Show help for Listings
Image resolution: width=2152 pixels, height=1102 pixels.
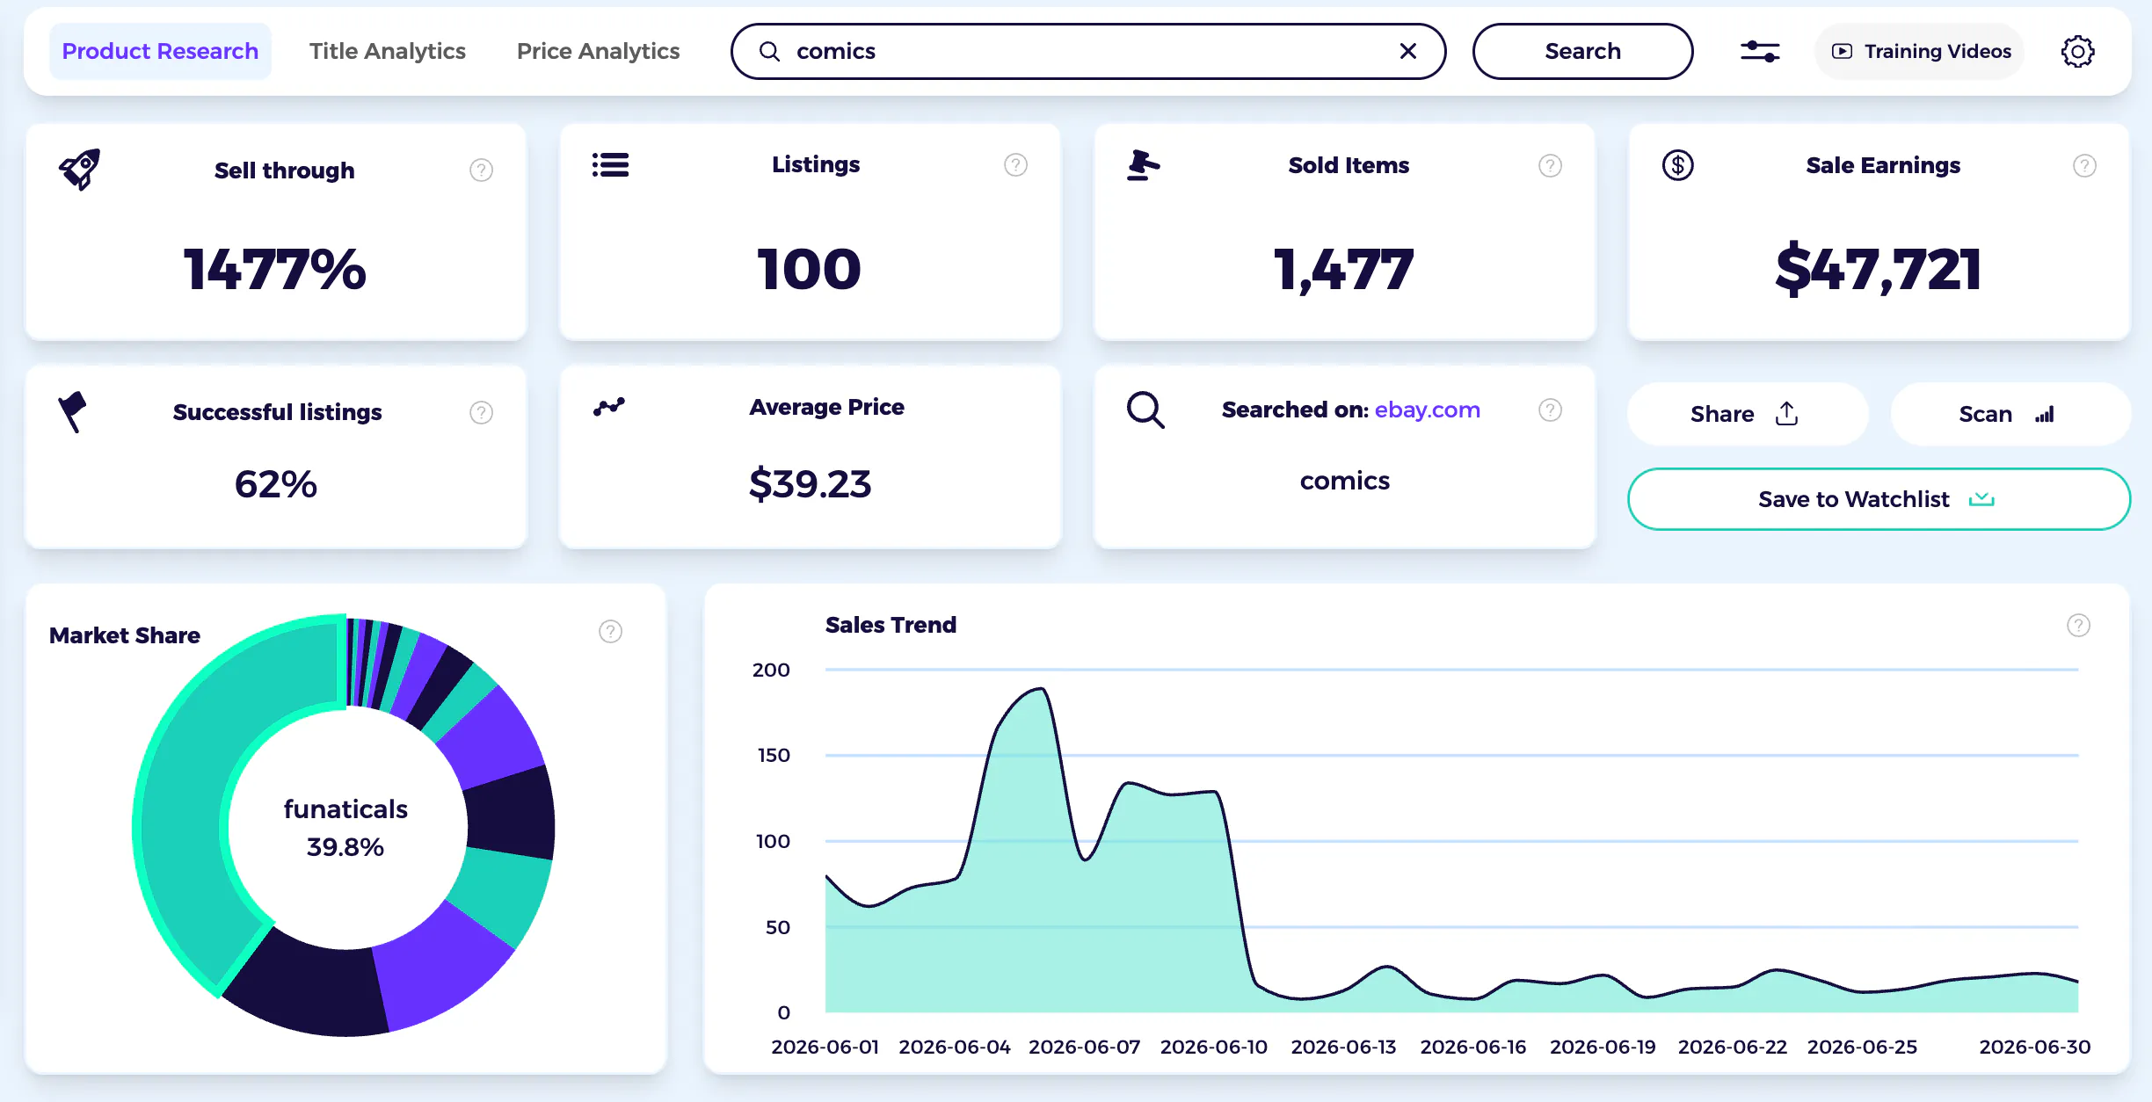point(1015,164)
